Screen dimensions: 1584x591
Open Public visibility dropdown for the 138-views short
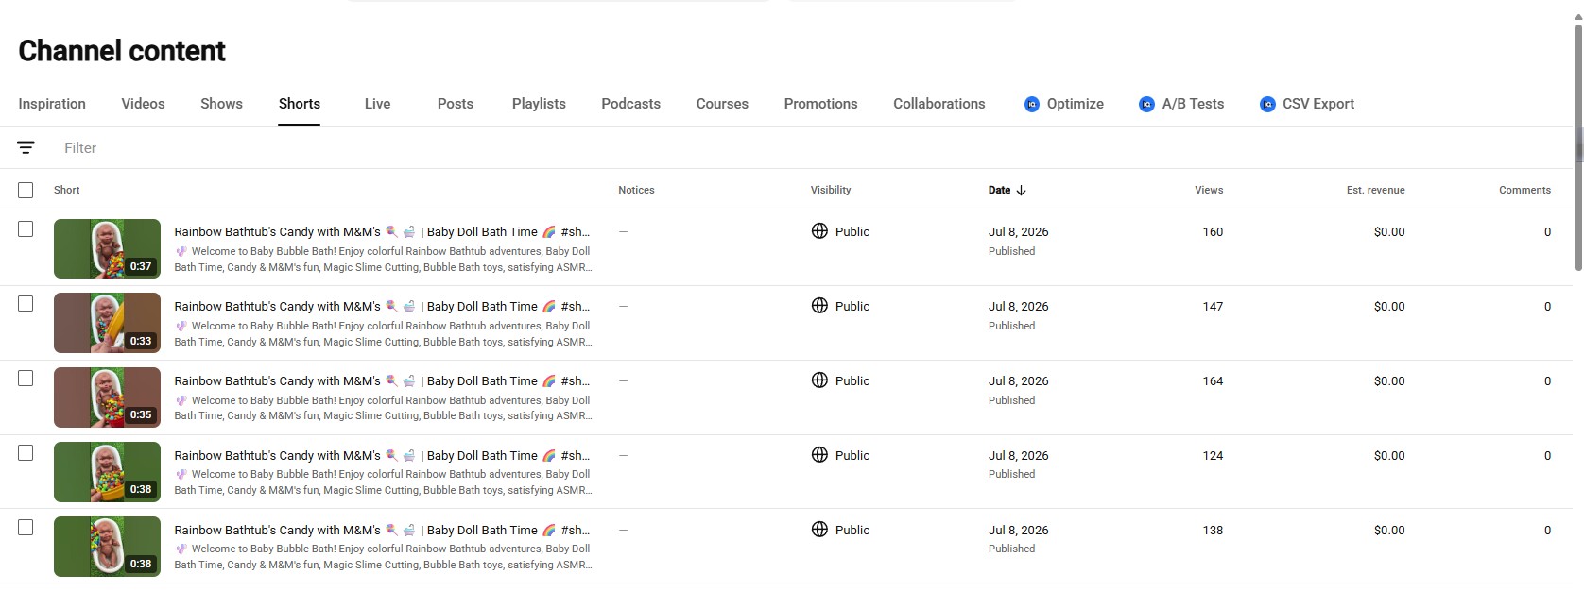852,530
